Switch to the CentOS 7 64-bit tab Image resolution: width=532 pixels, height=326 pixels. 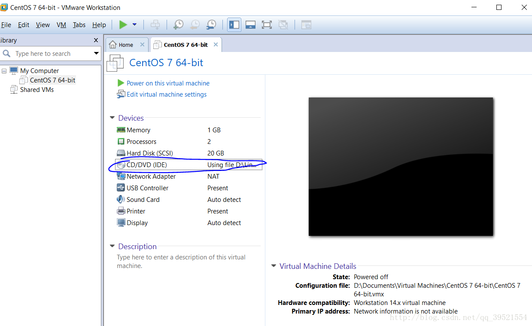pos(186,45)
